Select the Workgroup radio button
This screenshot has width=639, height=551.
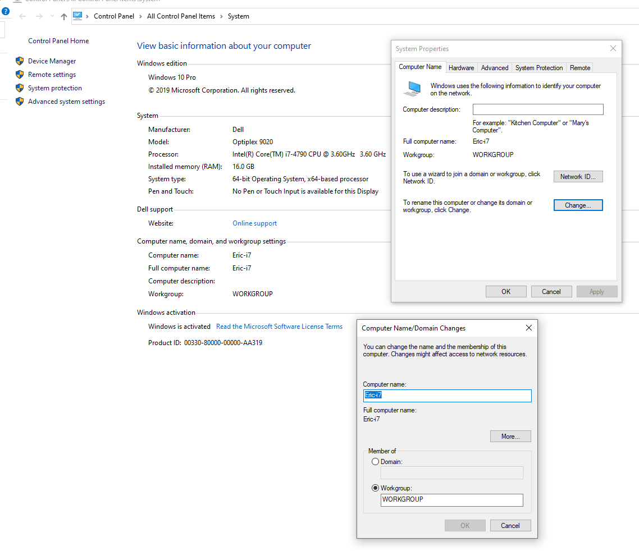coord(375,488)
